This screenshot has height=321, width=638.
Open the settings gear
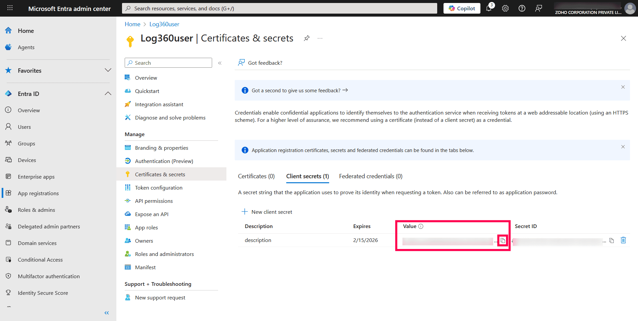[x=505, y=8]
